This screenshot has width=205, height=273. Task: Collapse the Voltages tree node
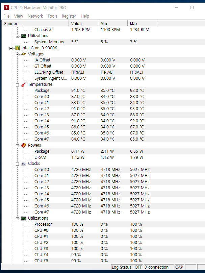17,54
